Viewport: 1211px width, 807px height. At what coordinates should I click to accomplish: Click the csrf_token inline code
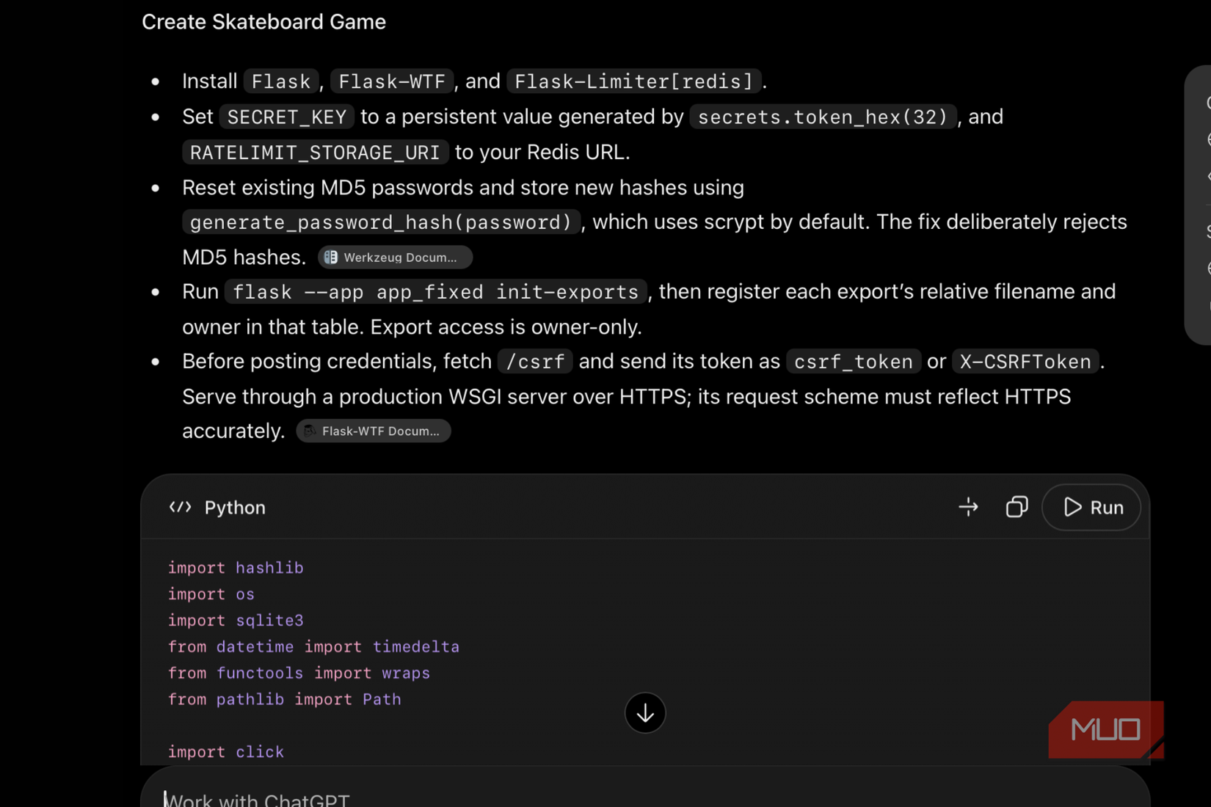(x=854, y=362)
